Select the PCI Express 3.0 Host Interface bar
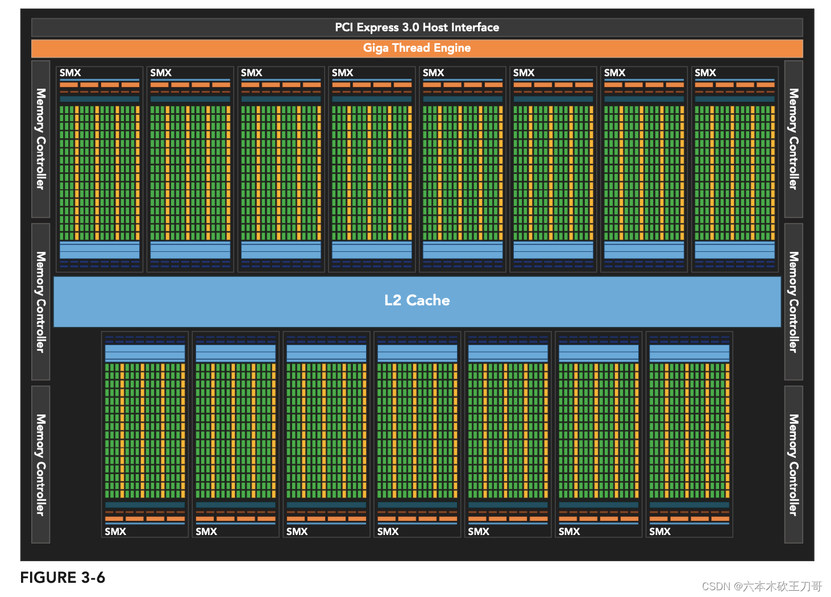831x597 pixels. pyautogui.click(x=417, y=27)
